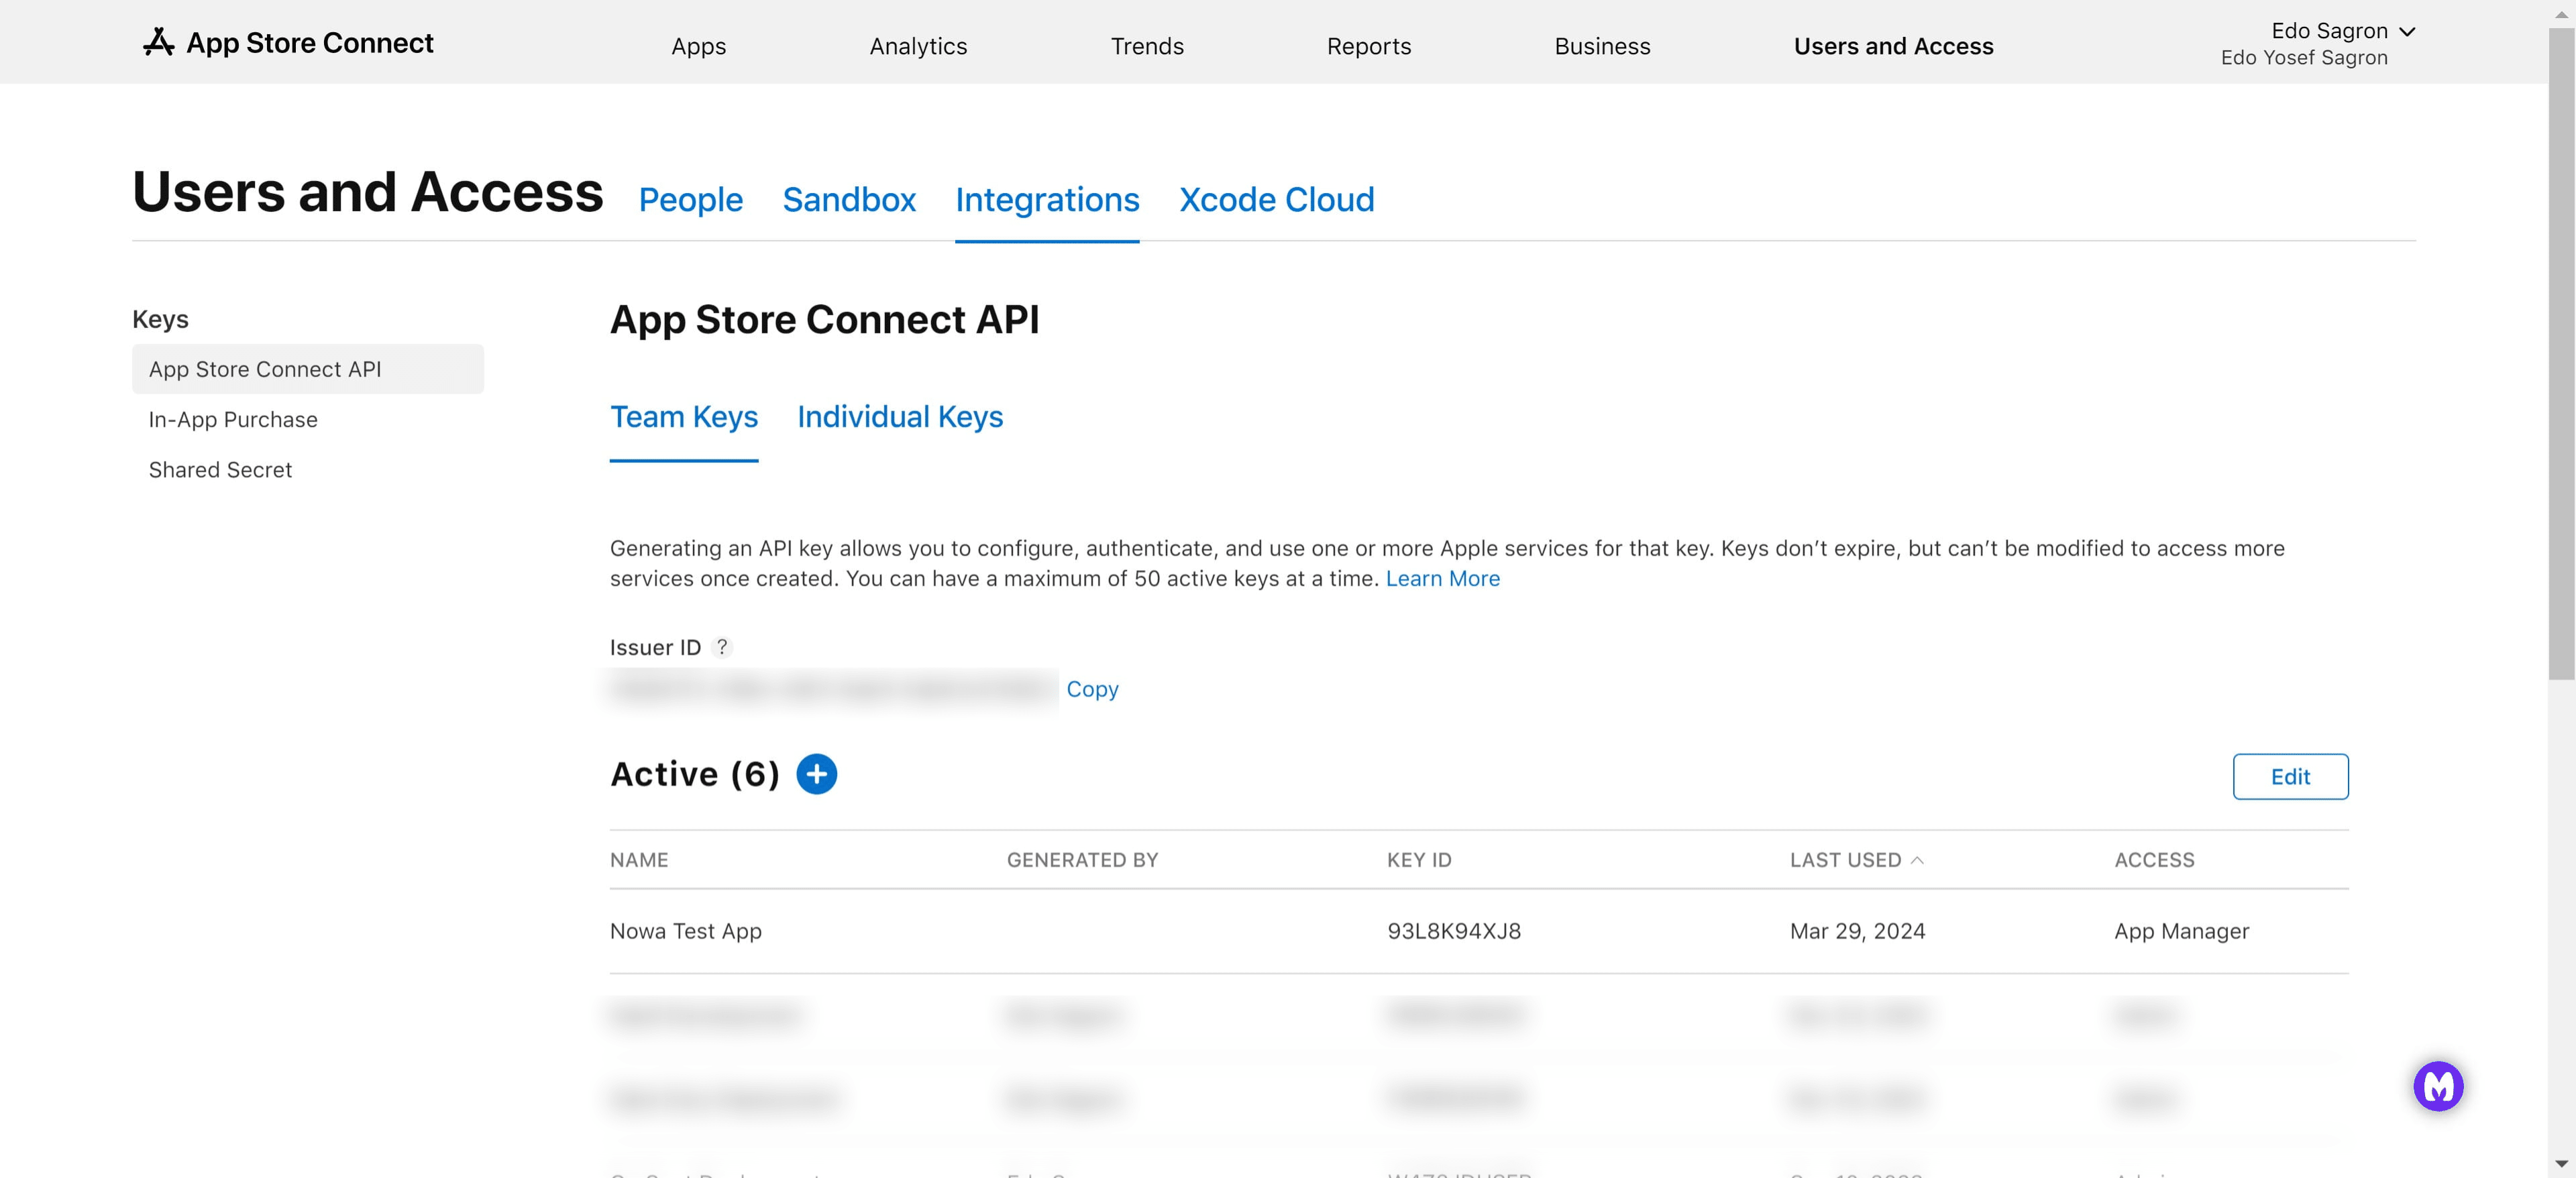Click the purple M floating widget icon
Screen dimensions: 2576x1178
point(2440,1085)
